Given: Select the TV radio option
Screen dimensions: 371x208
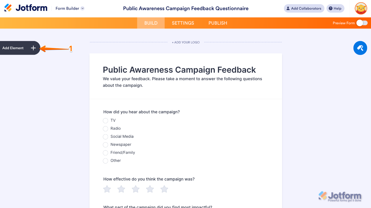Looking at the screenshot, I should coord(105,121).
